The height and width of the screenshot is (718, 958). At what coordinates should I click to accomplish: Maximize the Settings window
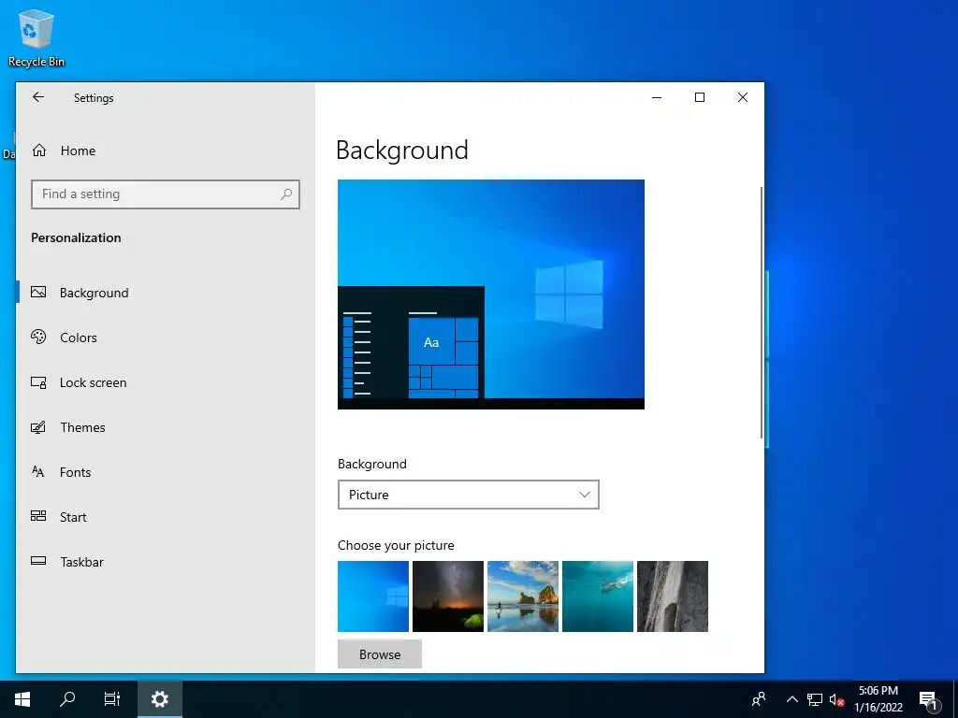(x=700, y=97)
